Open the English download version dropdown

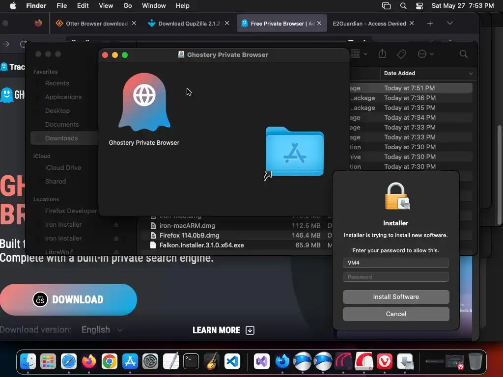(102, 329)
